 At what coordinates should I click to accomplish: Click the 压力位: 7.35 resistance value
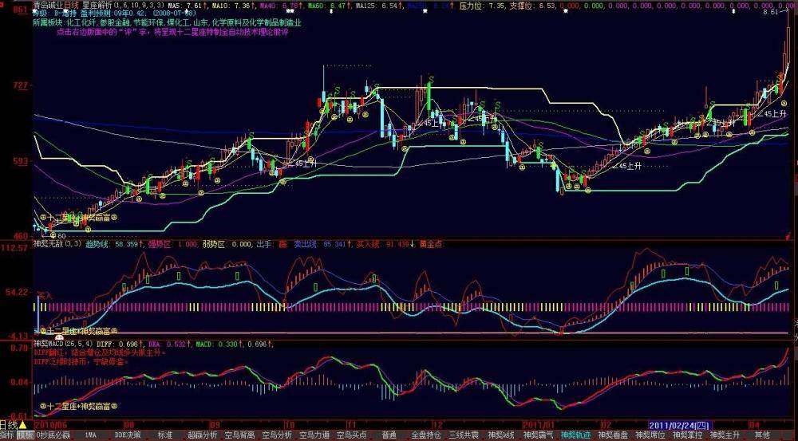[483, 5]
